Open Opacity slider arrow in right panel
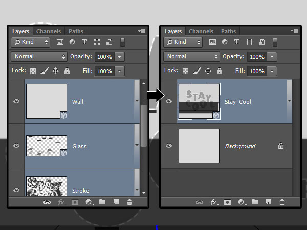The image size is (307, 230). (272, 57)
